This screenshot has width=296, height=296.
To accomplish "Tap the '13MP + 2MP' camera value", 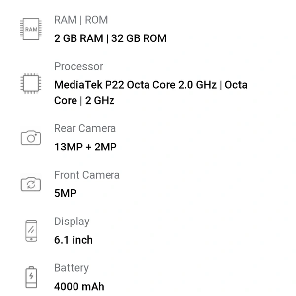I will point(85,147).
